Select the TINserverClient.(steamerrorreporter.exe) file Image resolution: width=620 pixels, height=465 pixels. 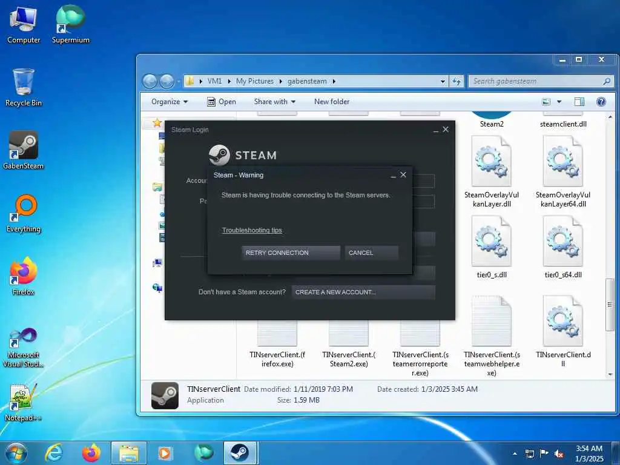pyautogui.click(x=420, y=349)
